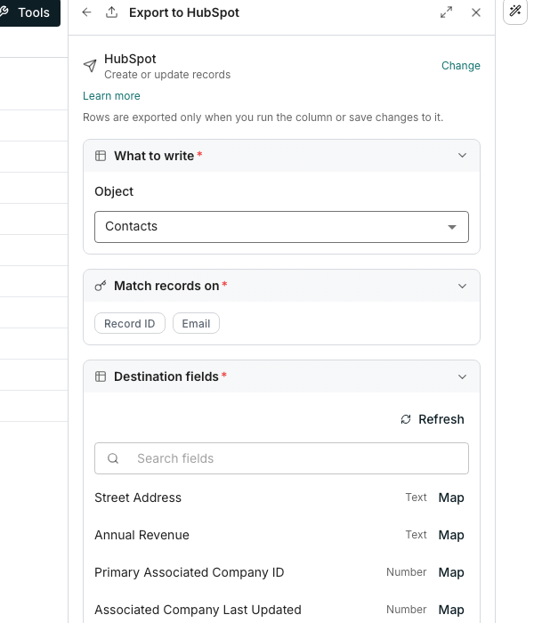Click the Primary Associated Company ID label
This screenshot has width=534, height=623.
(189, 572)
